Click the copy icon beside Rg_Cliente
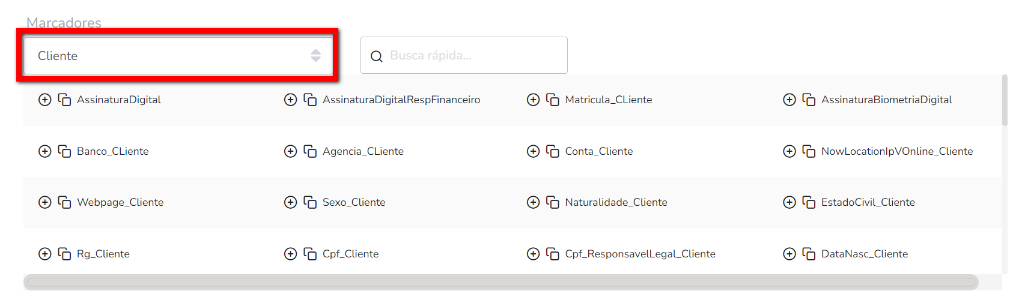Viewport: 1025px width, 306px height. click(64, 254)
